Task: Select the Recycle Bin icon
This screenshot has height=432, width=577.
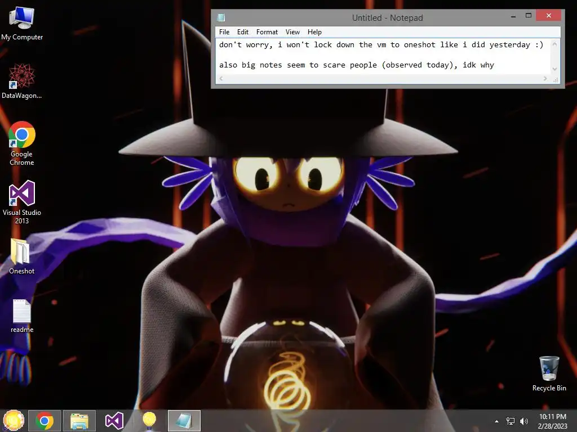Action: click(x=549, y=373)
